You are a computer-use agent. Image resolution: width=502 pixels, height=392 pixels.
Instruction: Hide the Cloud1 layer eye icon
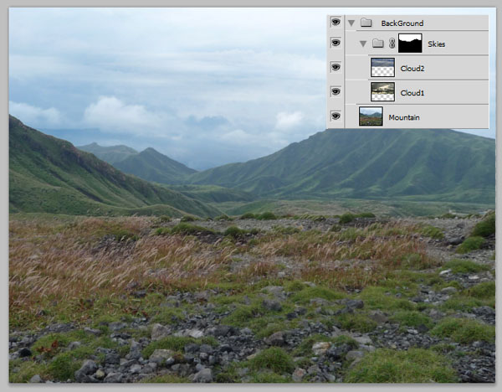point(336,91)
